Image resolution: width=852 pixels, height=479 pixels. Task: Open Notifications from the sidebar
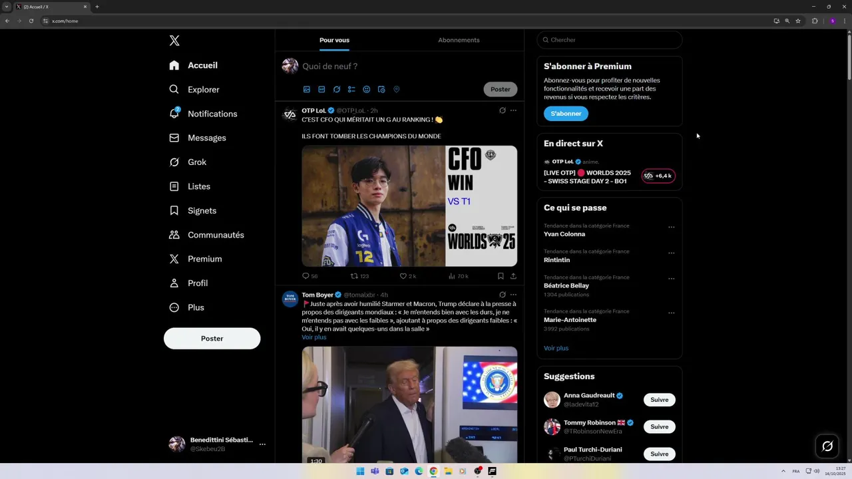203,114
